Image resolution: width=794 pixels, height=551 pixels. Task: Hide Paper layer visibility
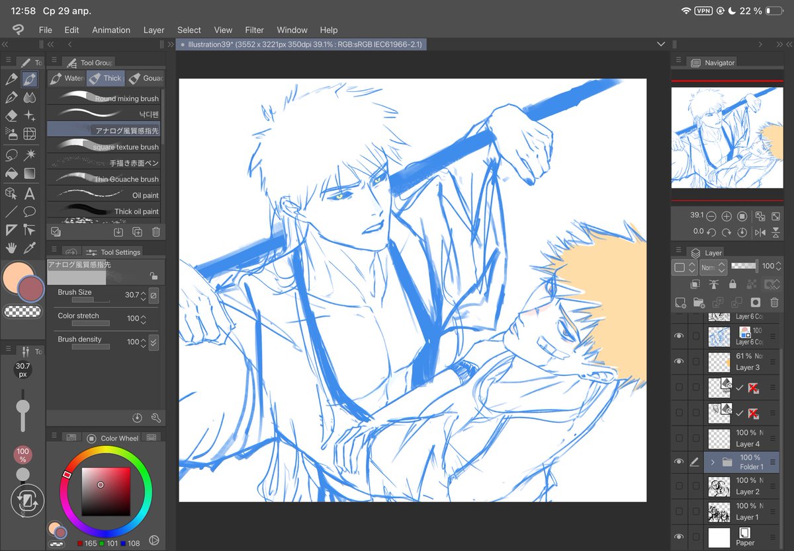pyautogui.click(x=678, y=537)
